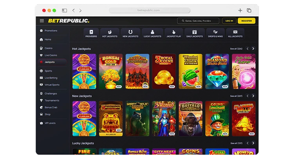The height and width of the screenshot is (162, 293).
Task: Open Coins of Leprechaun game thumbnail
Action: (217, 118)
